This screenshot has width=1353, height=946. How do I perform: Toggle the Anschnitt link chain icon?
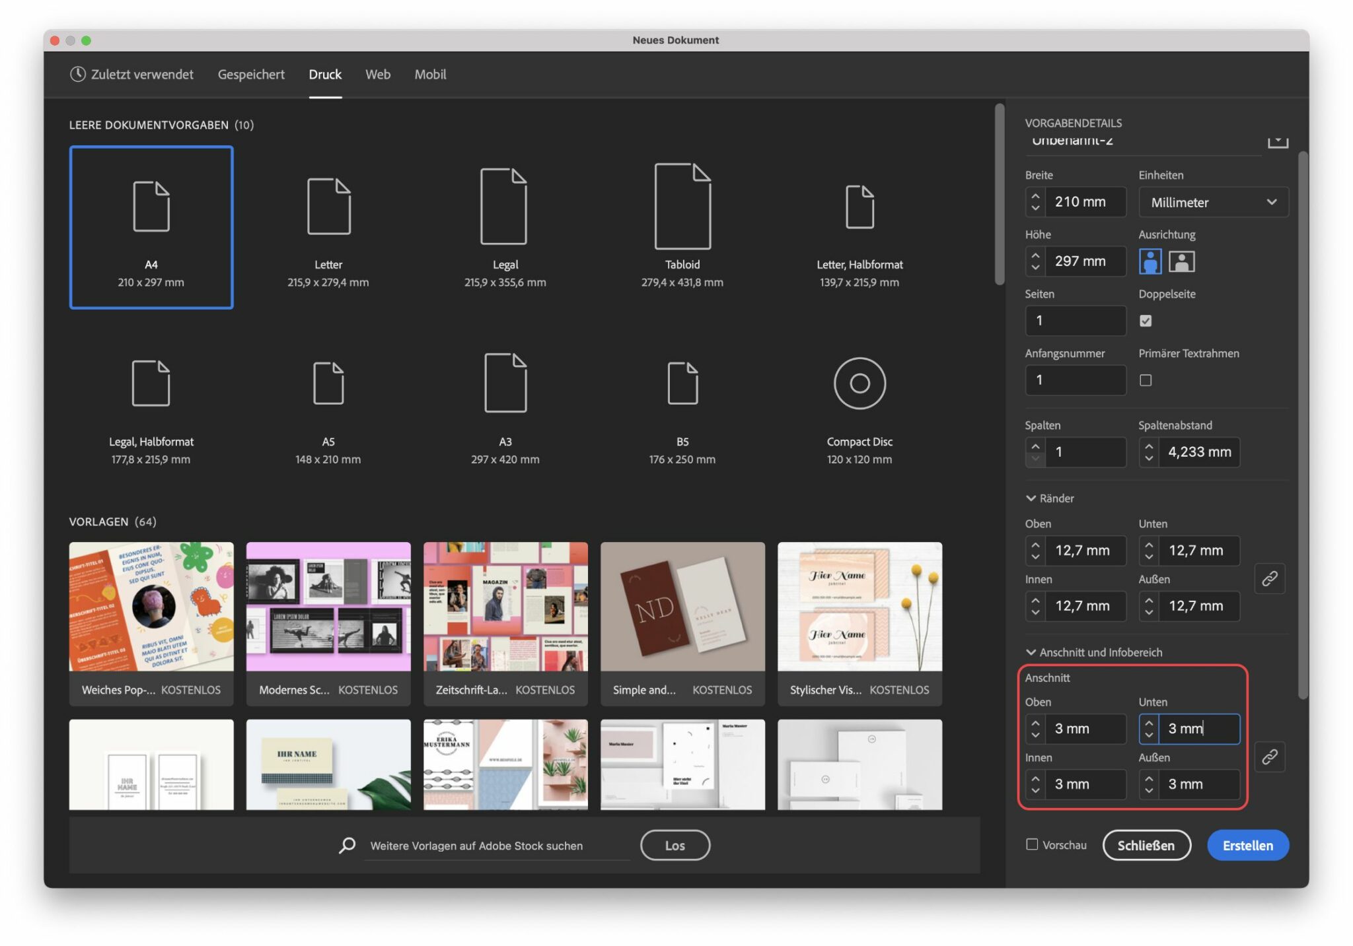coord(1269,757)
